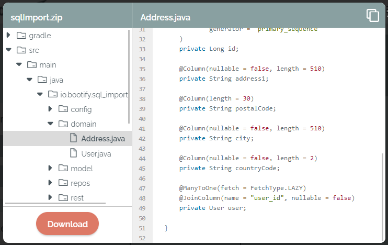Screen dimensions: 388x245
Task: Copy Address.java contents to clipboard
Action: tap(373, 15)
